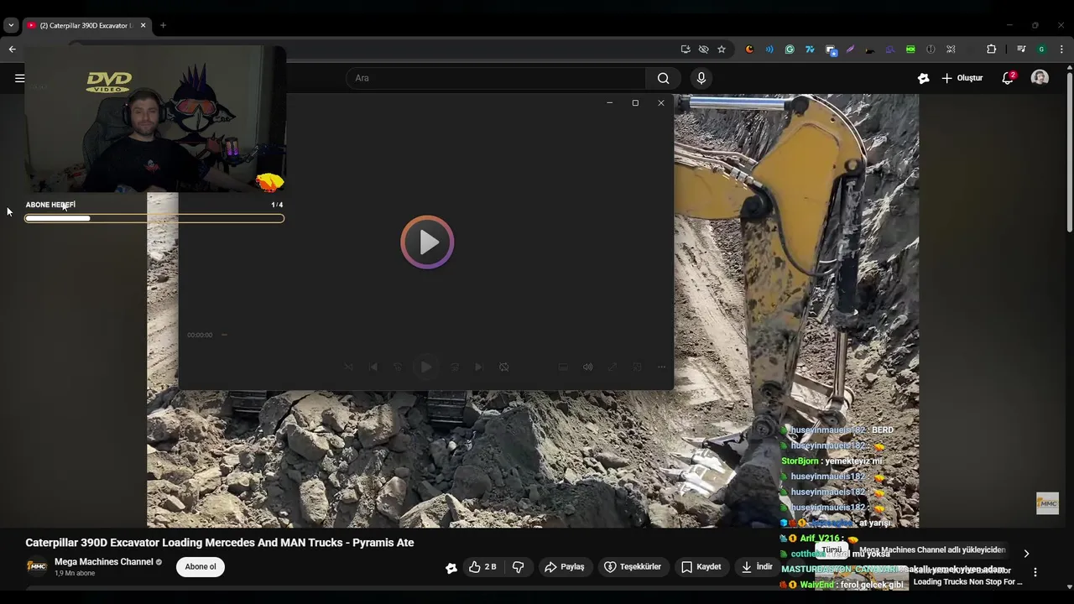Click the browser back arrow
This screenshot has height=604, width=1074.
(x=12, y=49)
